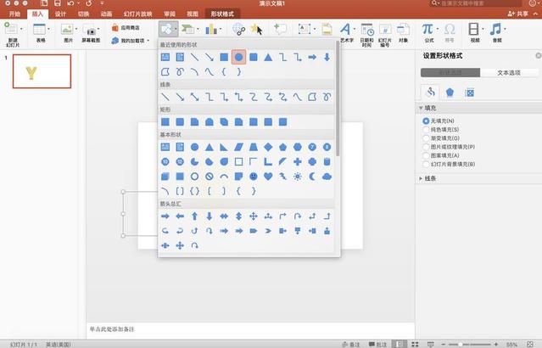The width and height of the screenshot is (542, 348).
Task: Insert a hyperlink with the globe link icon
Action: tap(238, 30)
